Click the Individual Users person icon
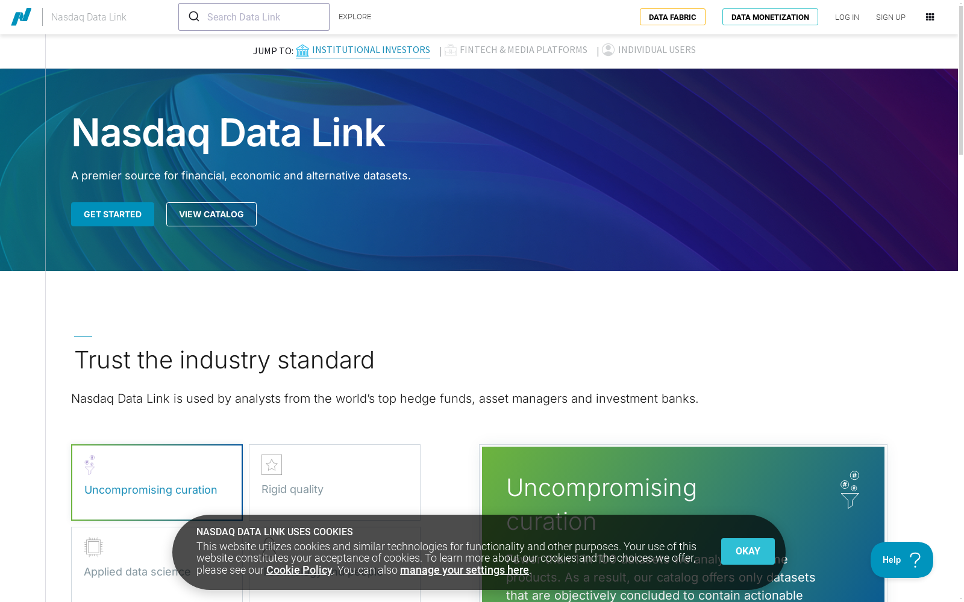Screen dimensions: 964x602 (x=609, y=50)
